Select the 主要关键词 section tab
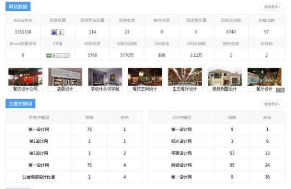Screen dimensions: 291x189 20,103
